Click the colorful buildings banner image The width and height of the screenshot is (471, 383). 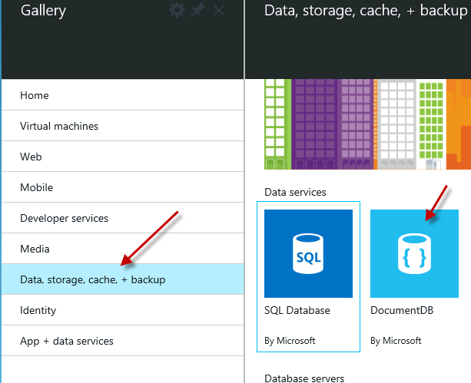pos(368,124)
